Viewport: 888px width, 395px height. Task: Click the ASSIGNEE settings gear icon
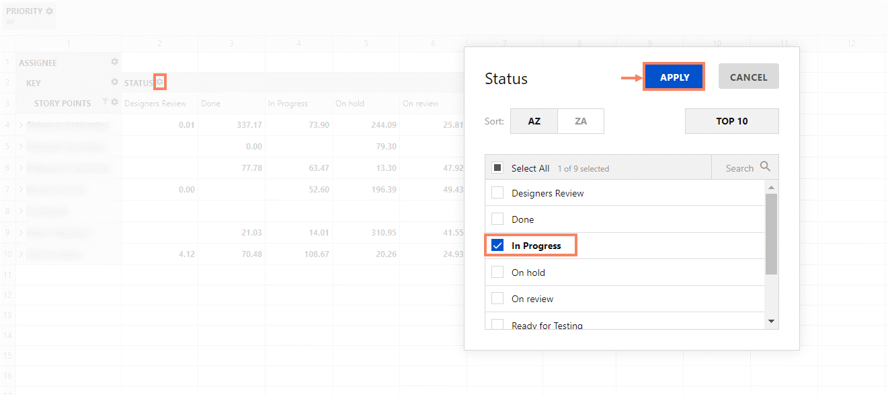(x=114, y=61)
